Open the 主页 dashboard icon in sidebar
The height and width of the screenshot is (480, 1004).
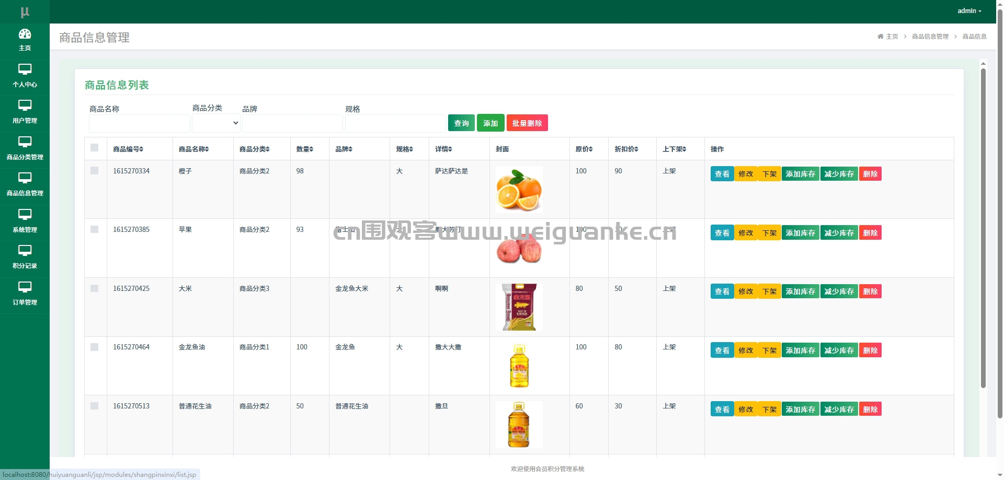(x=25, y=34)
